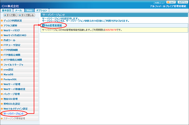Select ファイルマネージャ in the sidebar
Screen dimensions: 189x125
click(x=13, y=65)
